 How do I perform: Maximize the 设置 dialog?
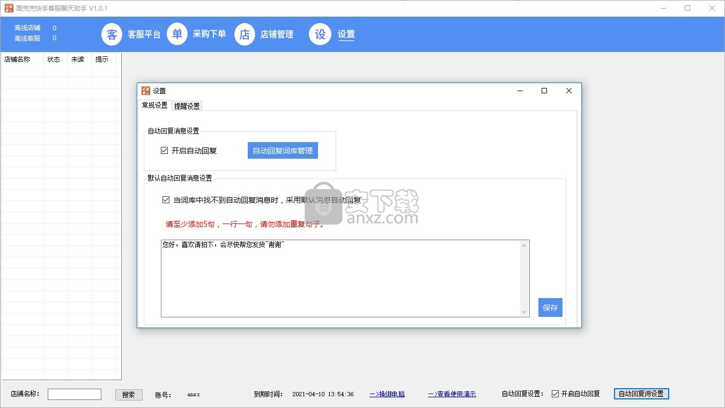pyautogui.click(x=544, y=91)
